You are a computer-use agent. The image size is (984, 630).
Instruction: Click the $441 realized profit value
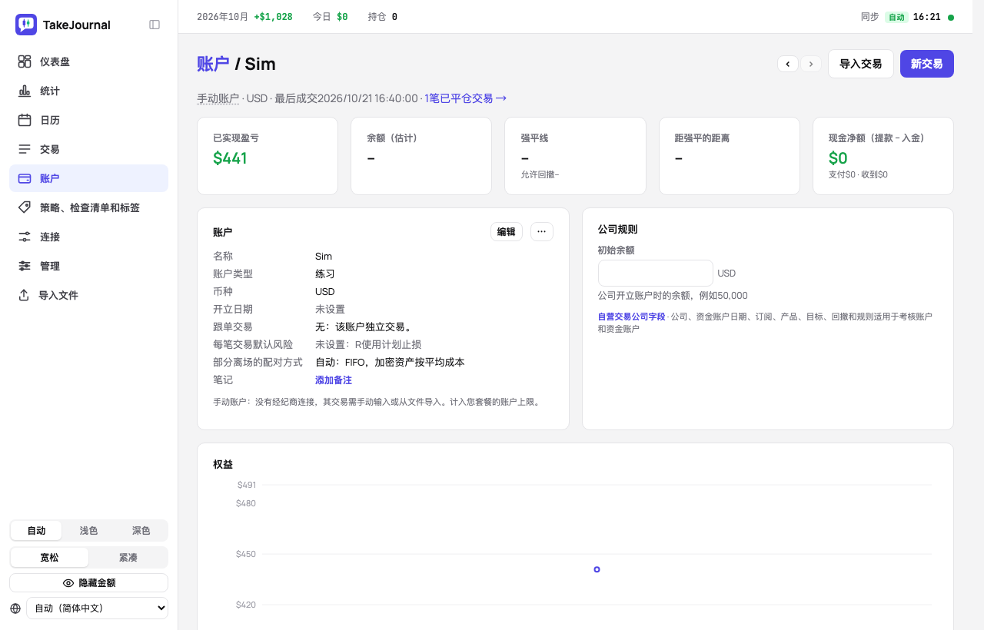pos(230,158)
